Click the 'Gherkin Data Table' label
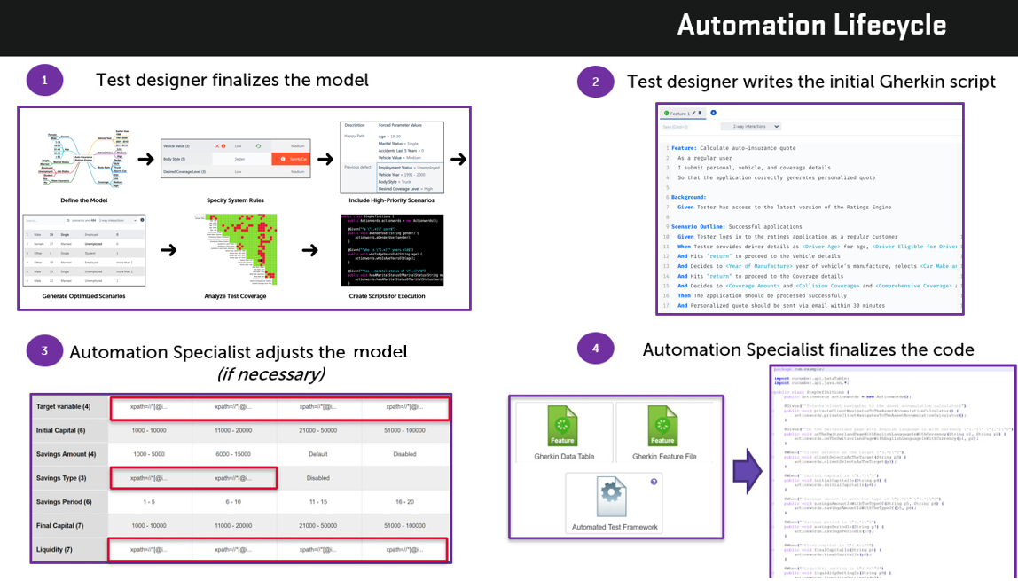The height and width of the screenshot is (581, 1018). click(564, 456)
